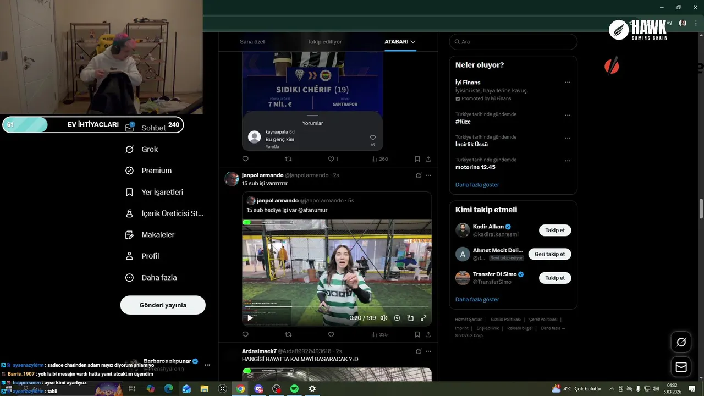Open Hizmet Şartları footer link
The image size is (704, 396).
pyautogui.click(x=469, y=320)
